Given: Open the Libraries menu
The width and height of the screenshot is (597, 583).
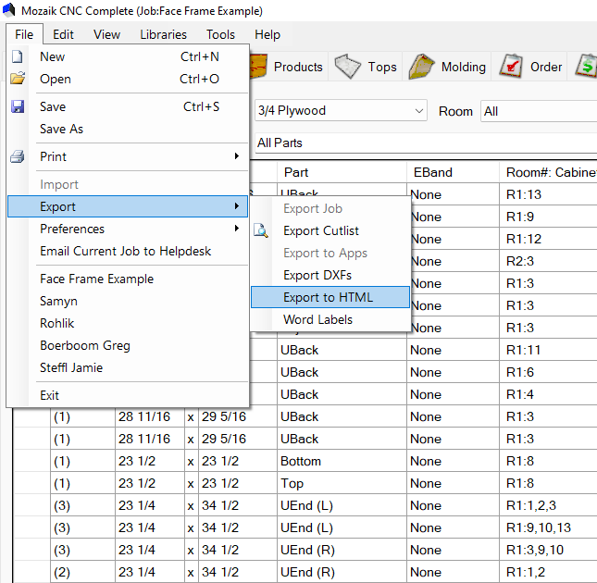Looking at the screenshot, I should tap(163, 34).
